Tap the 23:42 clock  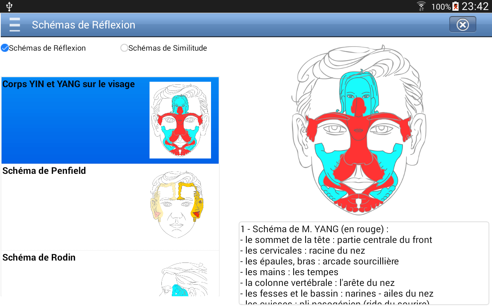coord(475,6)
